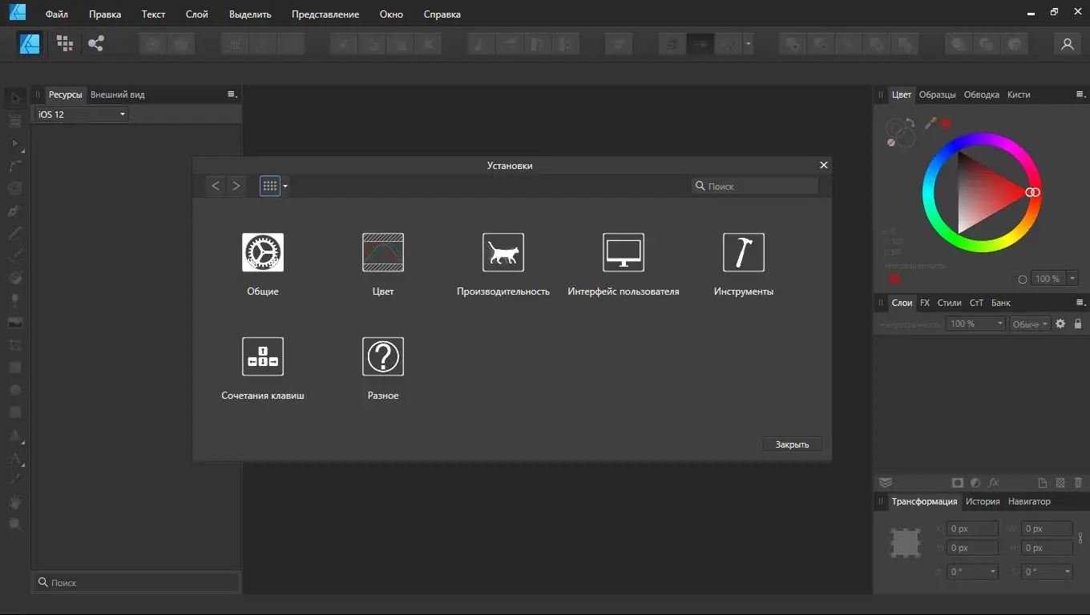Switch to the Designer persona icon
The height and width of the screenshot is (615, 1090).
[x=30, y=44]
